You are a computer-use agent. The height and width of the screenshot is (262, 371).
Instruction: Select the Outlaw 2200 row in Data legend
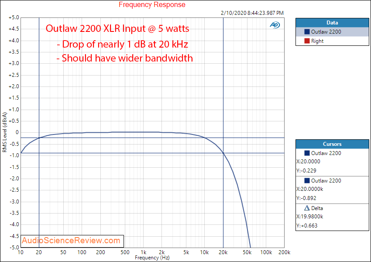point(332,32)
